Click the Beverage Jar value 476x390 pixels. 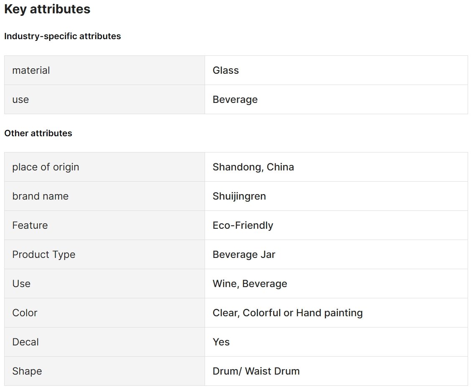244,255
